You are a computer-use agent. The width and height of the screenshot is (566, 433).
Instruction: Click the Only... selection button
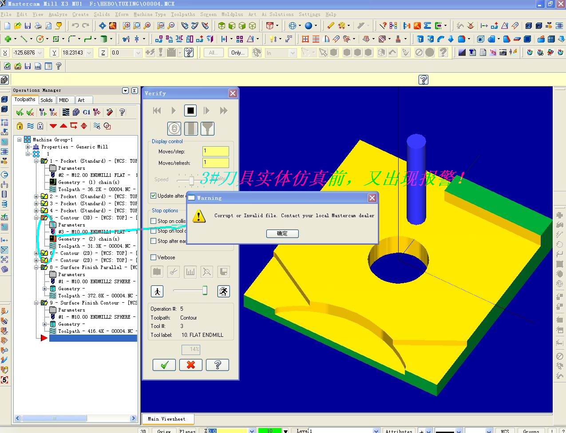238,52
